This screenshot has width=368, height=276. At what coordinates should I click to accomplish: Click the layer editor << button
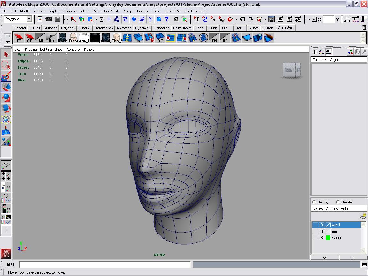click(x=325, y=257)
